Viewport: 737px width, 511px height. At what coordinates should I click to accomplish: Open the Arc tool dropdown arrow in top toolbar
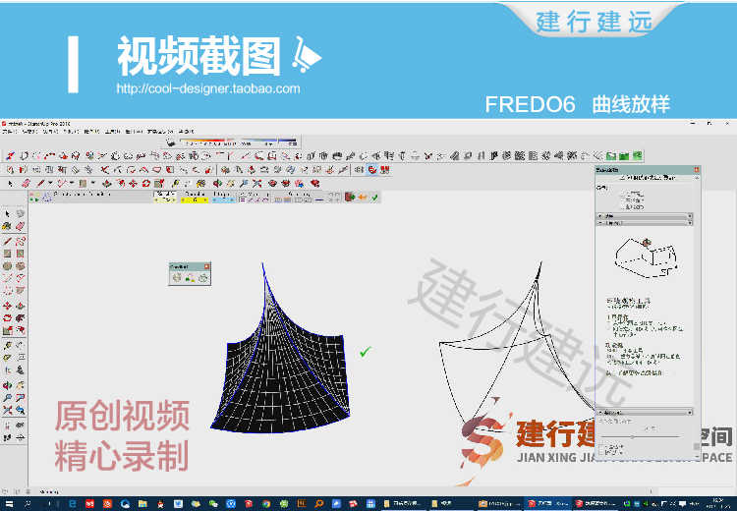coord(72,183)
